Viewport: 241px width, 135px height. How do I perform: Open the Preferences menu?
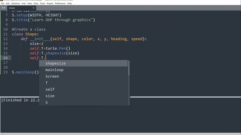pos(60,3)
